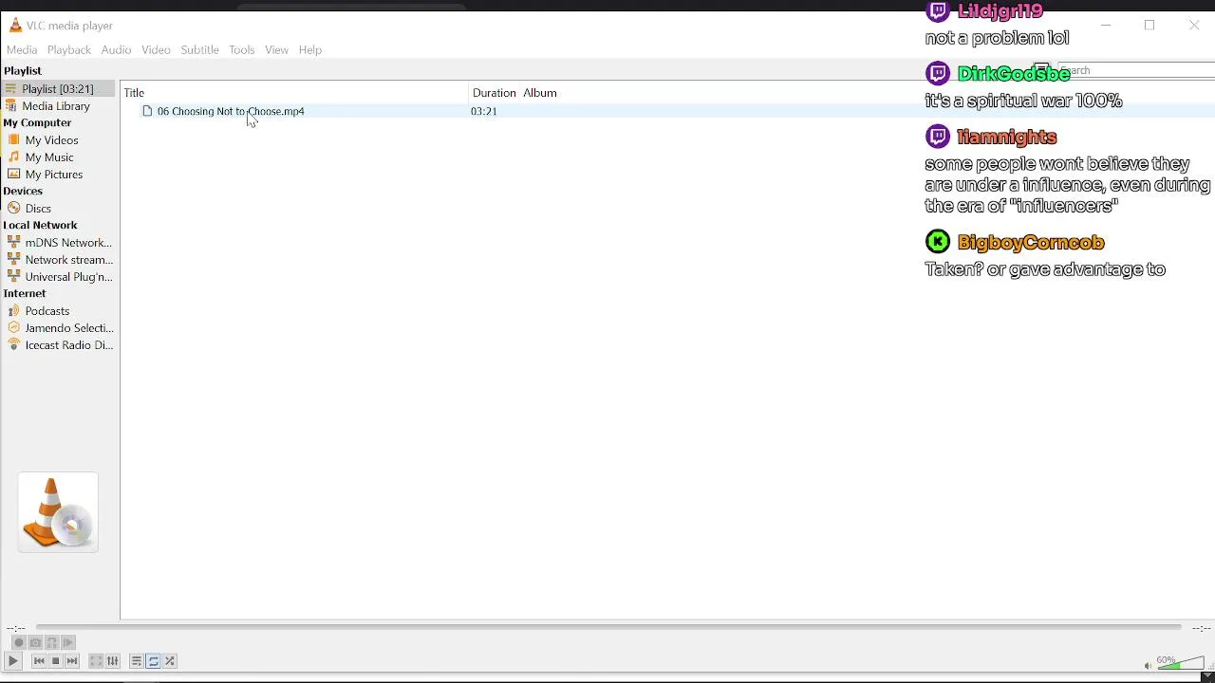Skip to next media in playlist
The height and width of the screenshot is (683, 1215).
pyautogui.click(x=72, y=661)
